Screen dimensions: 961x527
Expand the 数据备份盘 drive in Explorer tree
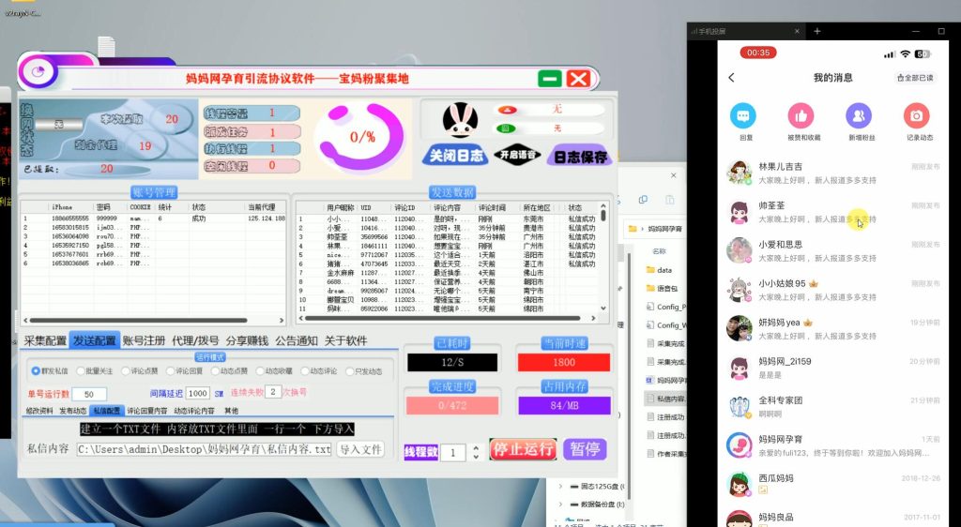point(560,504)
